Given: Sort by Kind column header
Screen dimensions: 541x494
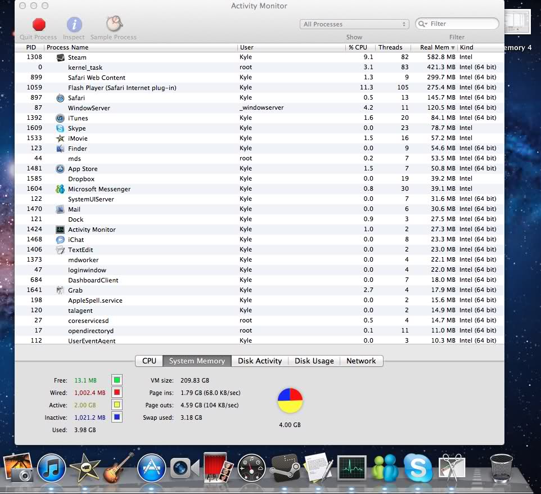Looking at the screenshot, I should coord(481,47).
